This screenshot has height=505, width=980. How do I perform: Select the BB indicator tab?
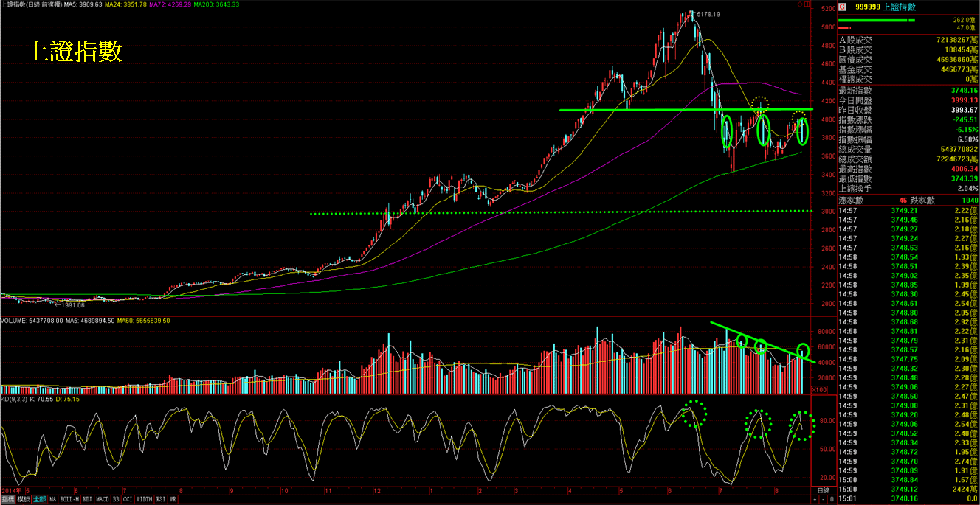pyautogui.click(x=116, y=499)
